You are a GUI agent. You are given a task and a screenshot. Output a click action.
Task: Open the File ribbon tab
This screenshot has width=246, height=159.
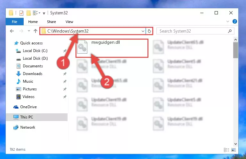(15, 22)
